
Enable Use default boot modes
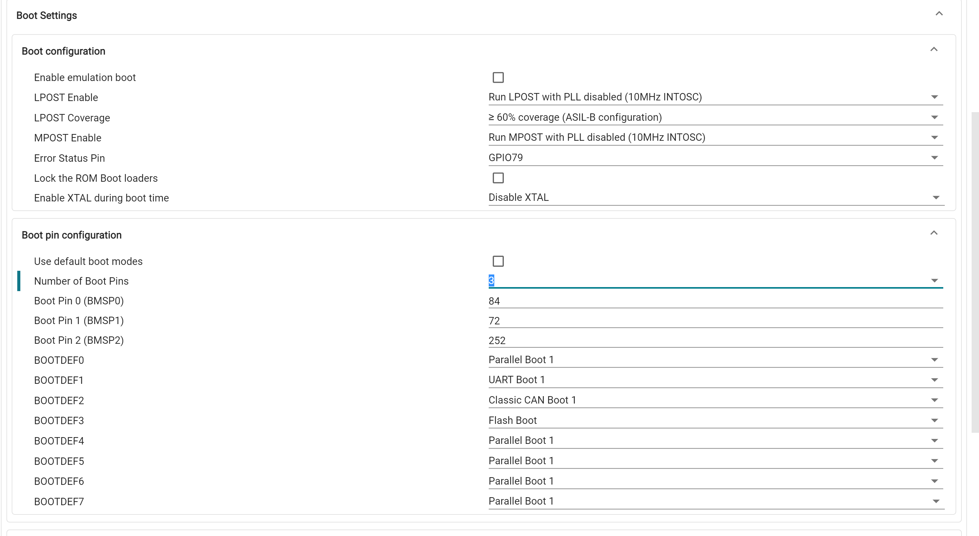pyautogui.click(x=499, y=261)
